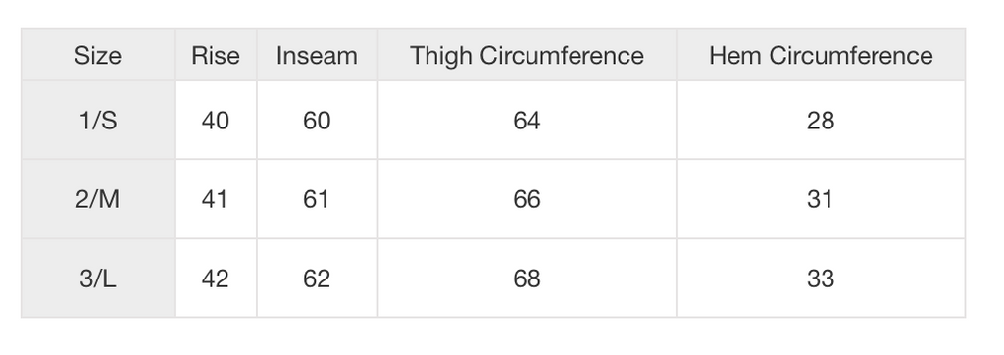
Task: Click the Size column header
Action: coord(98,56)
